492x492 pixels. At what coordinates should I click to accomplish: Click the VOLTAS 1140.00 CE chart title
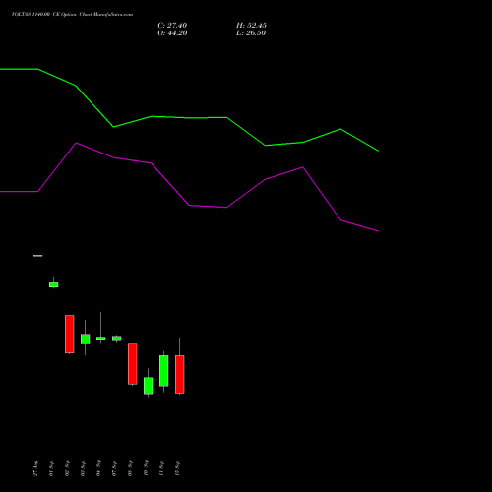coord(72,15)
